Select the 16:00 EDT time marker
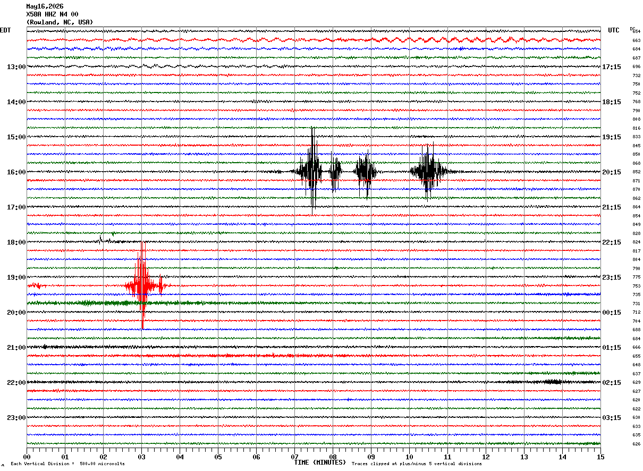643x471 pixels. (16, 172)
